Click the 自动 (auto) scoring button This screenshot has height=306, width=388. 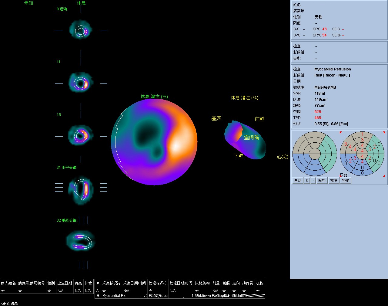click(x=298, y=181)
